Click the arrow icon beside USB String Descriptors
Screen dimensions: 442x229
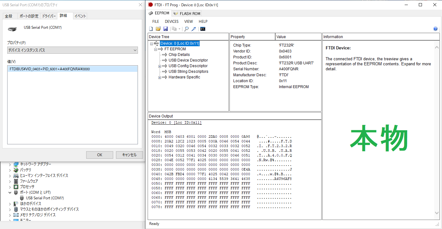tap(165, 72)
